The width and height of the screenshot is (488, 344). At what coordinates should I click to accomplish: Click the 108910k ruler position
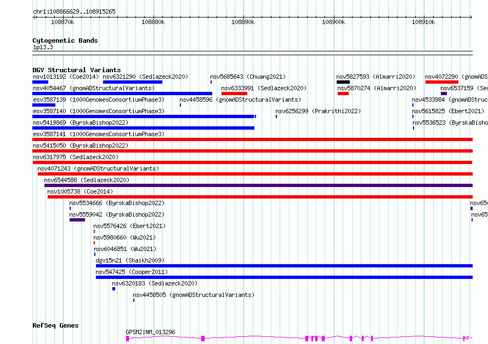click(423, 22)
